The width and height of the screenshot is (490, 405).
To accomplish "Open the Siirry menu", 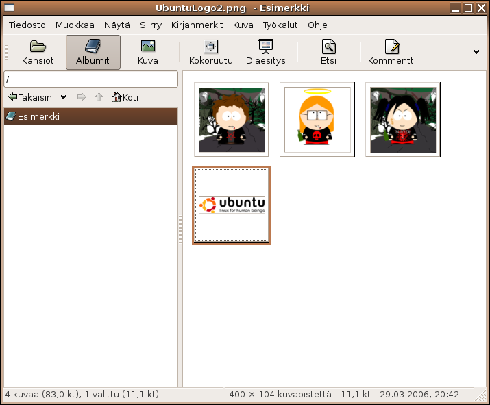I will tap(151, 25).
